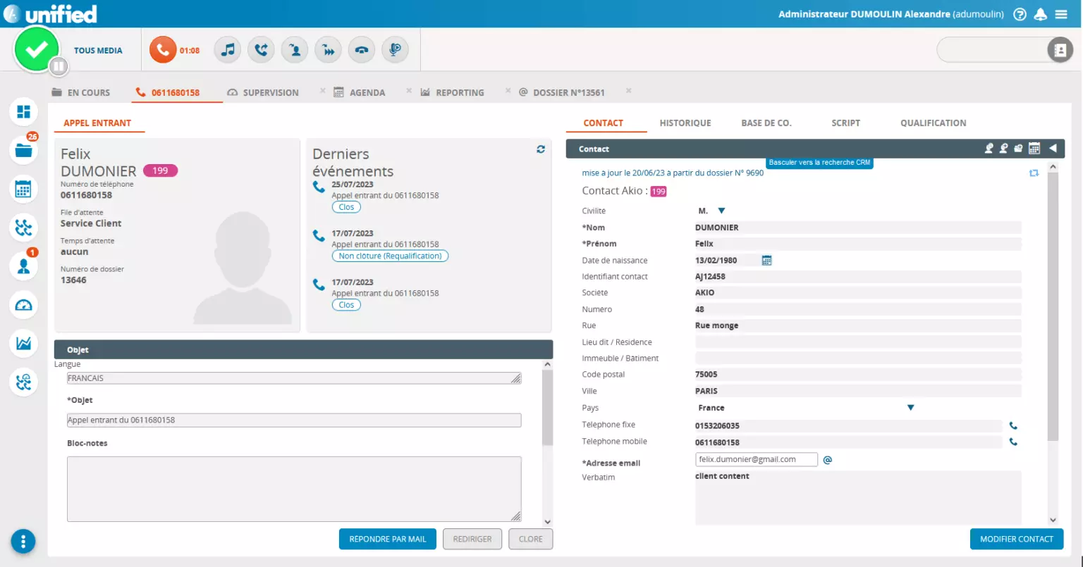This screenshot has width=1083, height=567.
Task: Click the @ email icon beside address
Action: (828, 460)
